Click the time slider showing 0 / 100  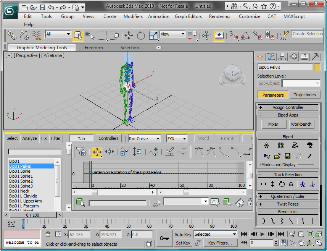tap(33, 215)
